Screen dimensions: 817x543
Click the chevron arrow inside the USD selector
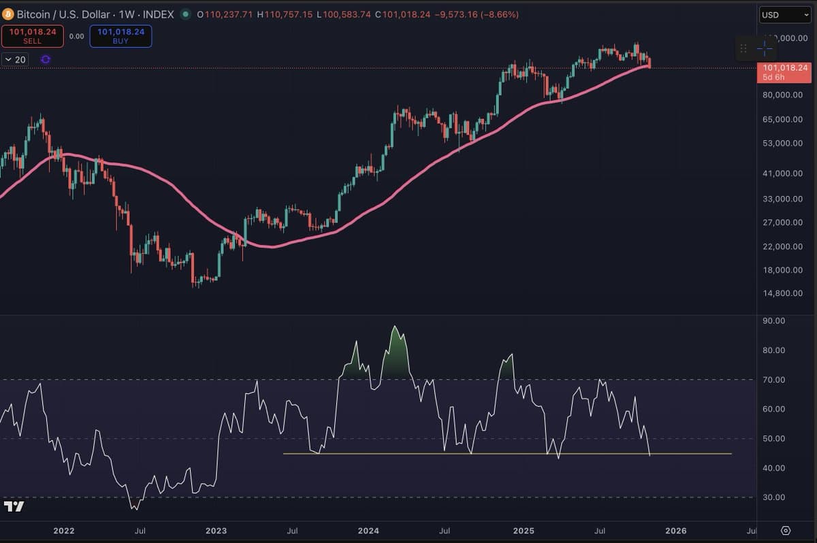point(807,14)
